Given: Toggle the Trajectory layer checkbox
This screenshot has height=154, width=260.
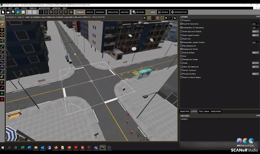Looking at the screenshot, I should (181, 20).
